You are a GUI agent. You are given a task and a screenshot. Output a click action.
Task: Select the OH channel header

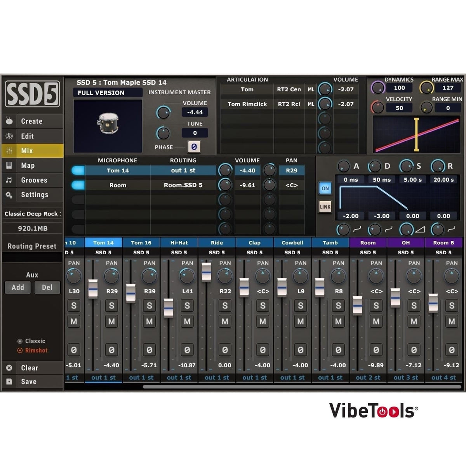point(406,243)
